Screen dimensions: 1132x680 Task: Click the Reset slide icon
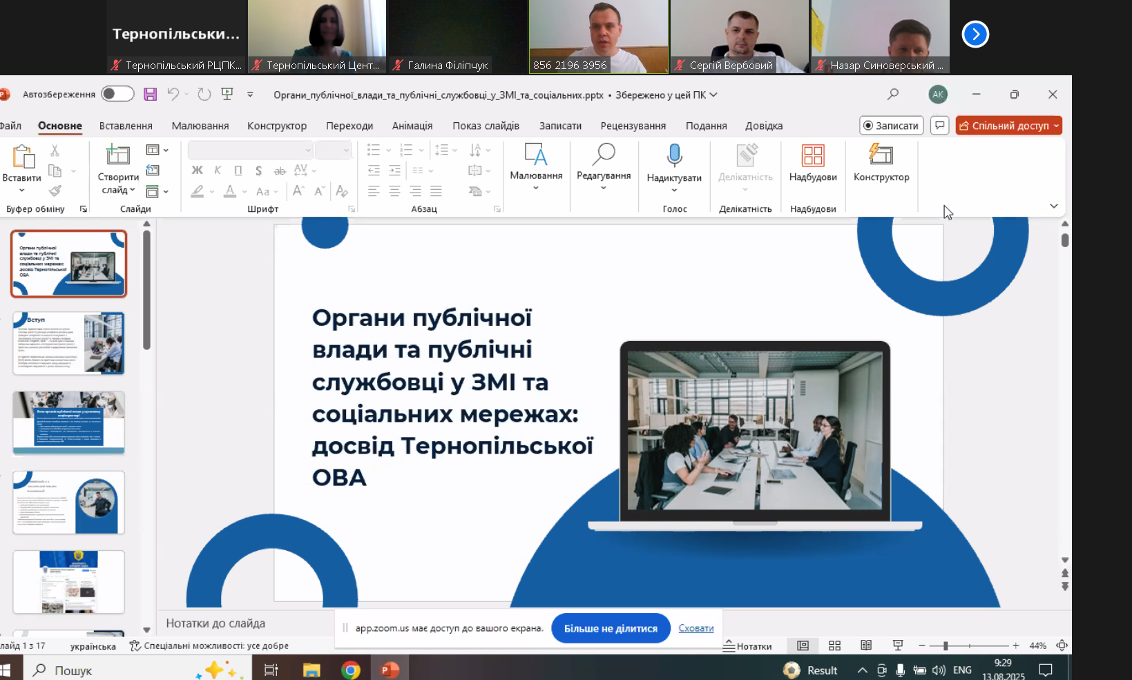pyautogui.click(x=153, y=171)
